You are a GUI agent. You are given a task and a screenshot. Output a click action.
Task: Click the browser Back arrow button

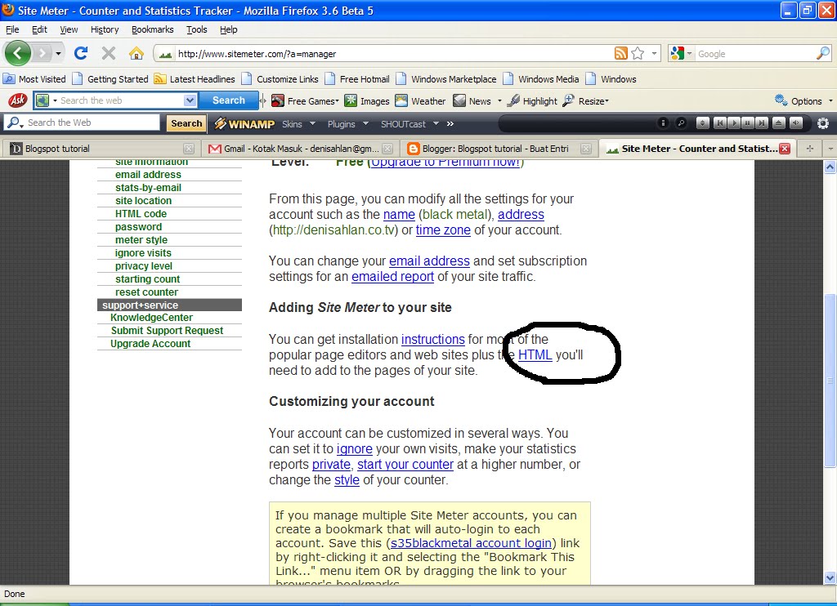pyautogui.click(x=18, y=53)
